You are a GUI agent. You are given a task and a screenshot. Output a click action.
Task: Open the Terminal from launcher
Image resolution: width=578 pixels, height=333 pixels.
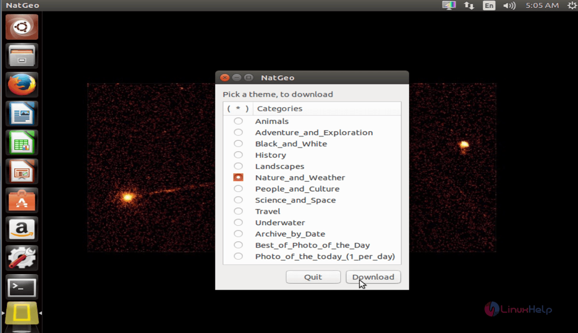pos(22,287)
